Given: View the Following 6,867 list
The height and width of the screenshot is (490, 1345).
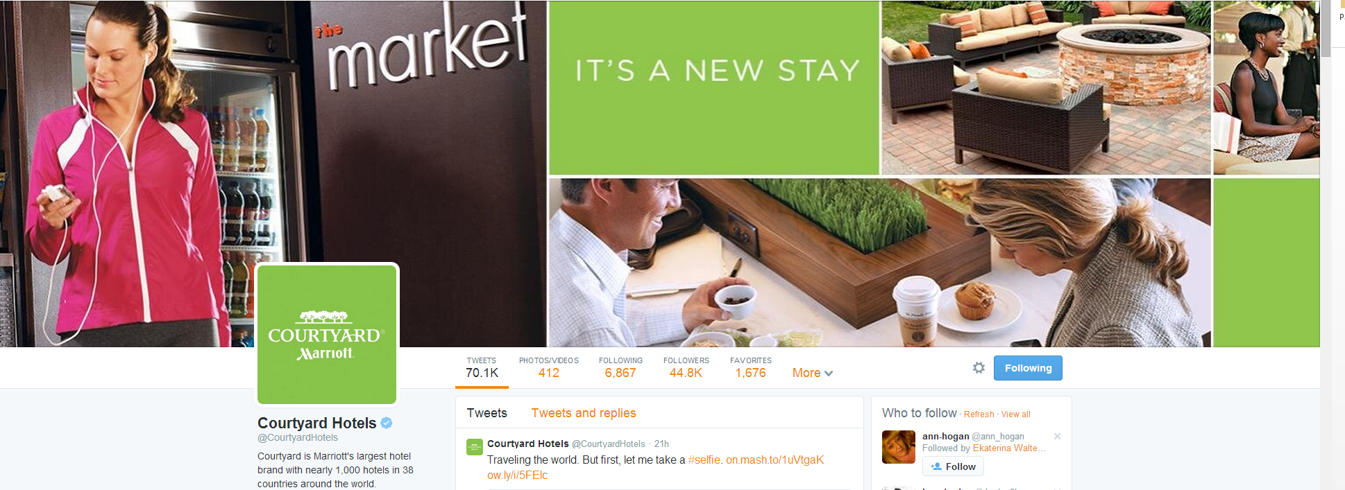Looking at the screenshot, I should pyautogui.click(x=620, y=367).
